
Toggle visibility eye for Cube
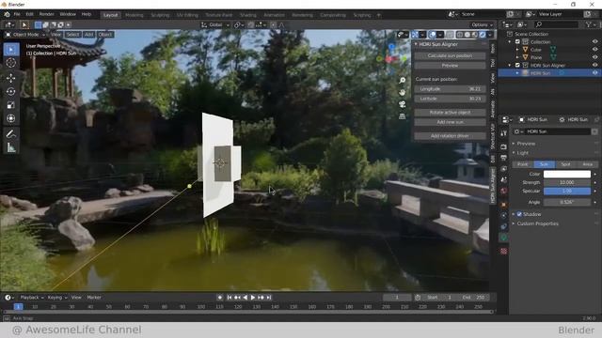[x=594, y=50]
